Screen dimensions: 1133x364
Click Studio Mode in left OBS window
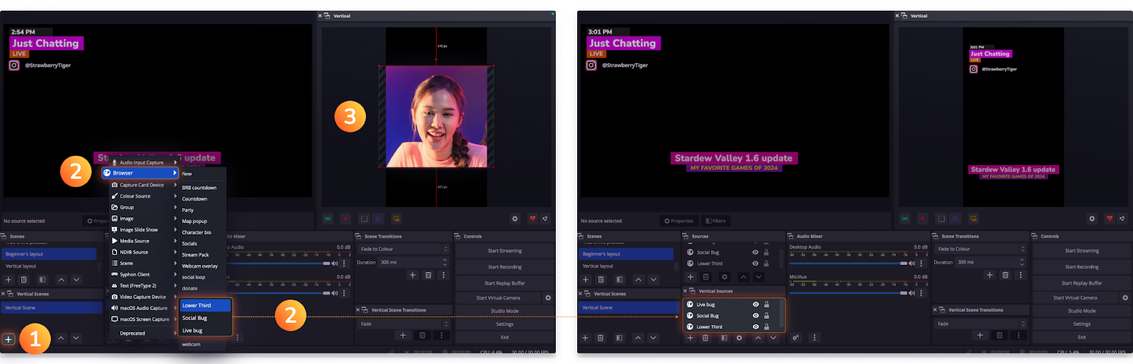(504, 311)
